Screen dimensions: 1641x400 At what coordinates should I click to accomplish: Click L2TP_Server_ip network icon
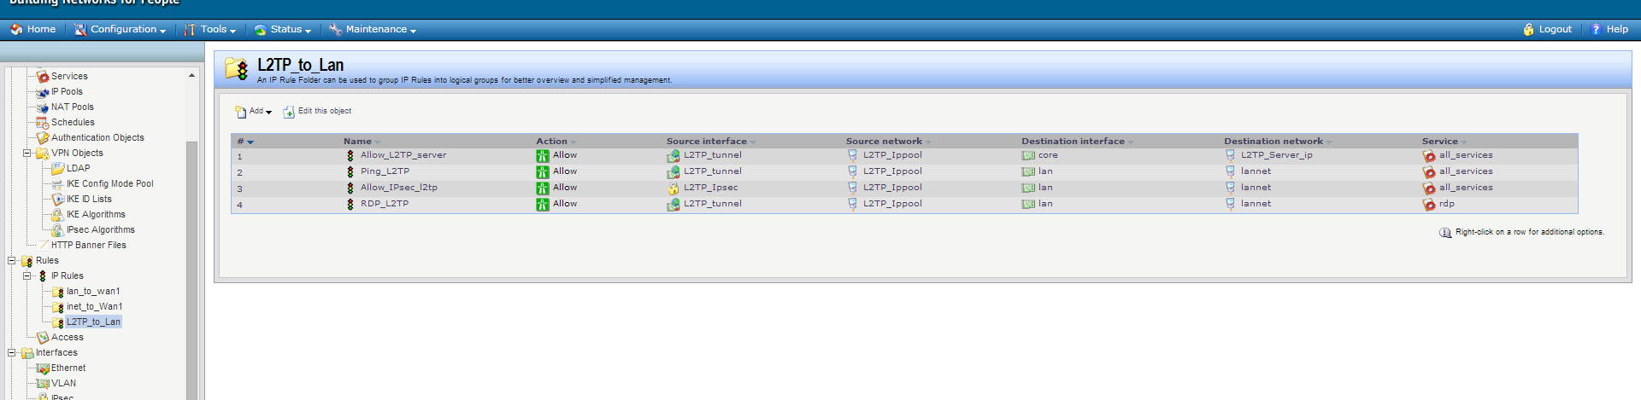[1230, 155]
